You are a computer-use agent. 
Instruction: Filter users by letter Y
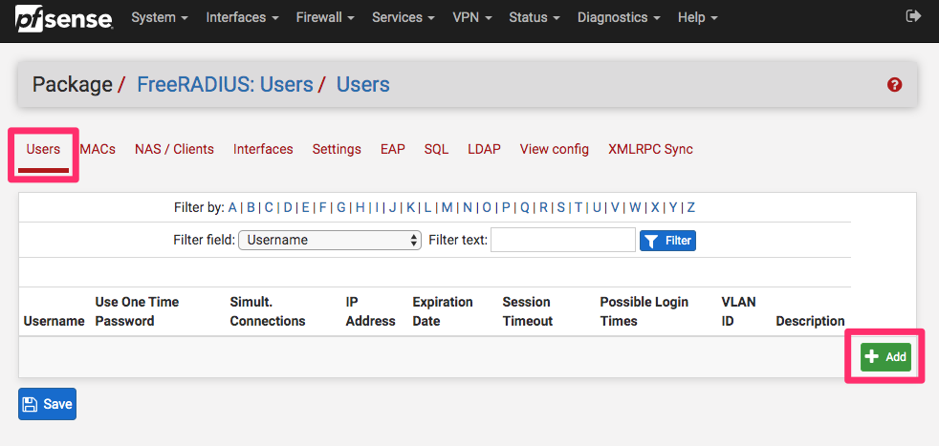coord(673,208)
